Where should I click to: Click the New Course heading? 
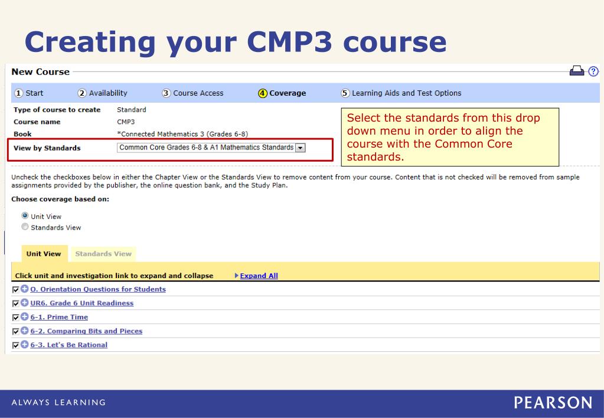[41, 71]
